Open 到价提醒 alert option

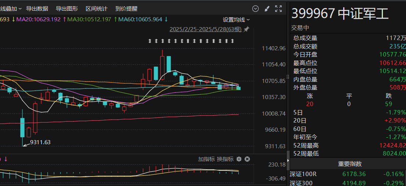point(126,9)
